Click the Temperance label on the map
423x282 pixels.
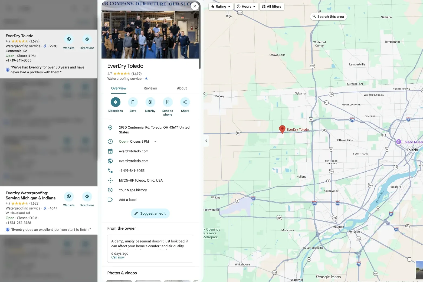coord(392,42)
